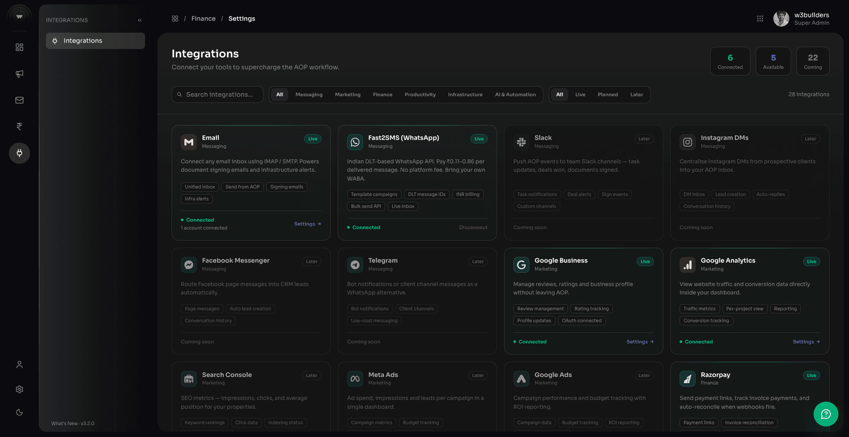Click the Facebook Messenger logo icon
The image size is (849, 437).
coord(189,265)
